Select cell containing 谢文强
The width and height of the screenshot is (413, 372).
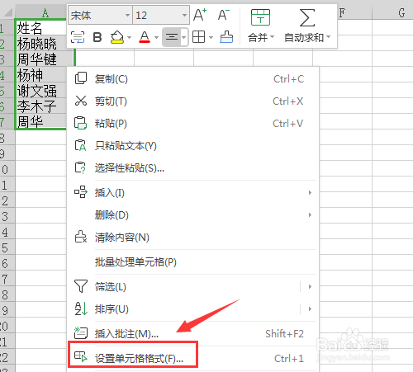[40, 91]
